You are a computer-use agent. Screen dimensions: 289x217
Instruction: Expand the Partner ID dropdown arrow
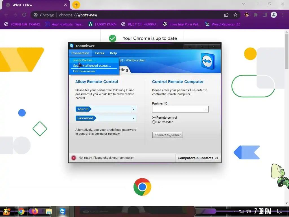[206, 109]
